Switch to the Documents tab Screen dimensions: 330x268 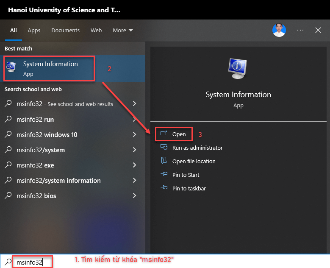pyautogui.click(x=66, y=31)
